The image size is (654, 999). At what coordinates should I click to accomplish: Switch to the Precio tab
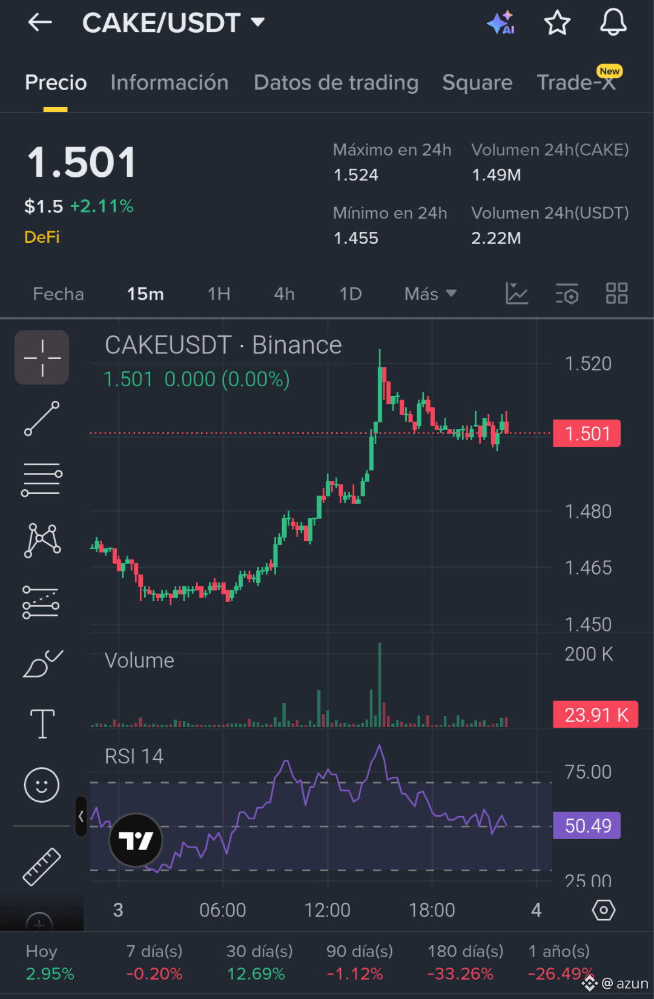[56, 82]
